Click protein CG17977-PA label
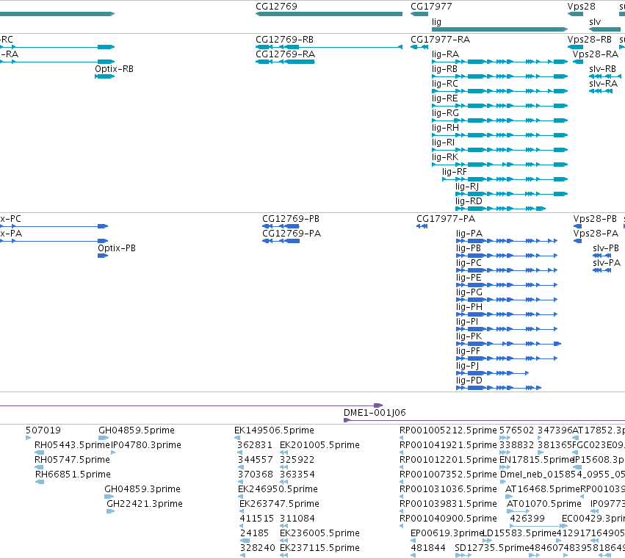Viewport: 625px width, 559px height. point(446,219)
